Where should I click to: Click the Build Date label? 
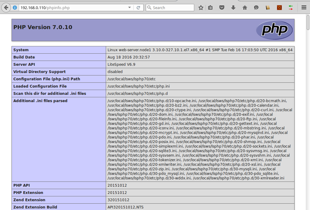pyautogui.click(x=24, y=57)
